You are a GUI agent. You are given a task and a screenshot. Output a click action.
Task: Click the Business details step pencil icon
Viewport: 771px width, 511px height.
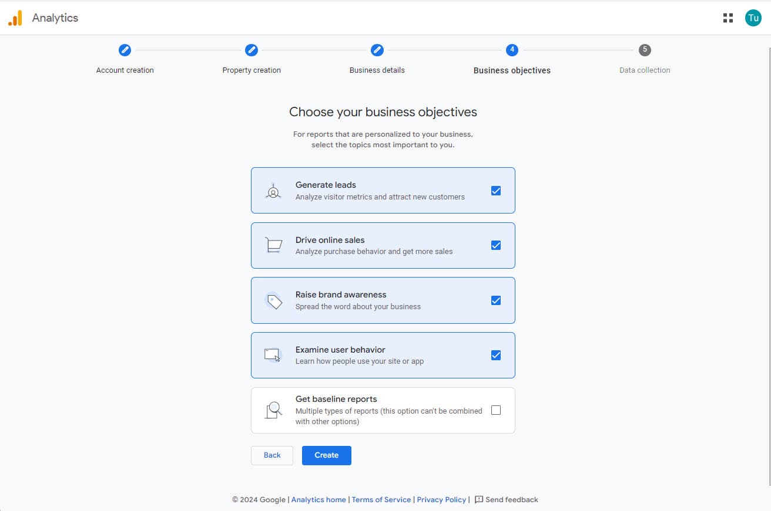377,50
